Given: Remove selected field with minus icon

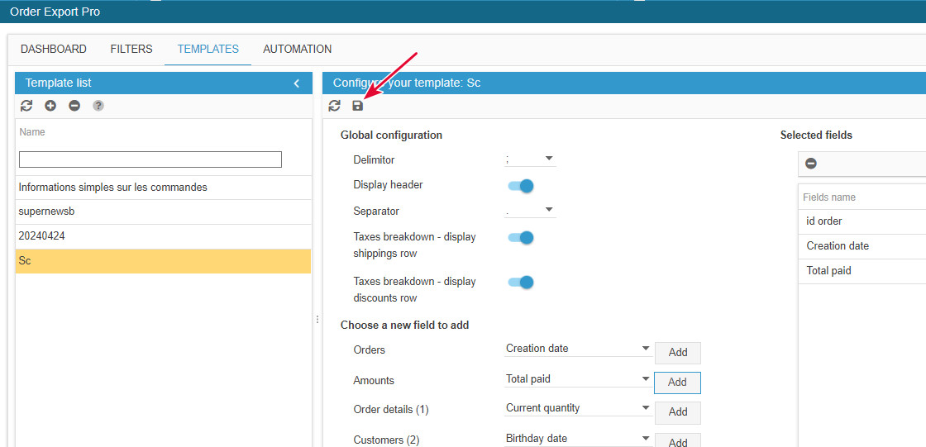Looking at the screenshot, I should [x=811, y=164].
